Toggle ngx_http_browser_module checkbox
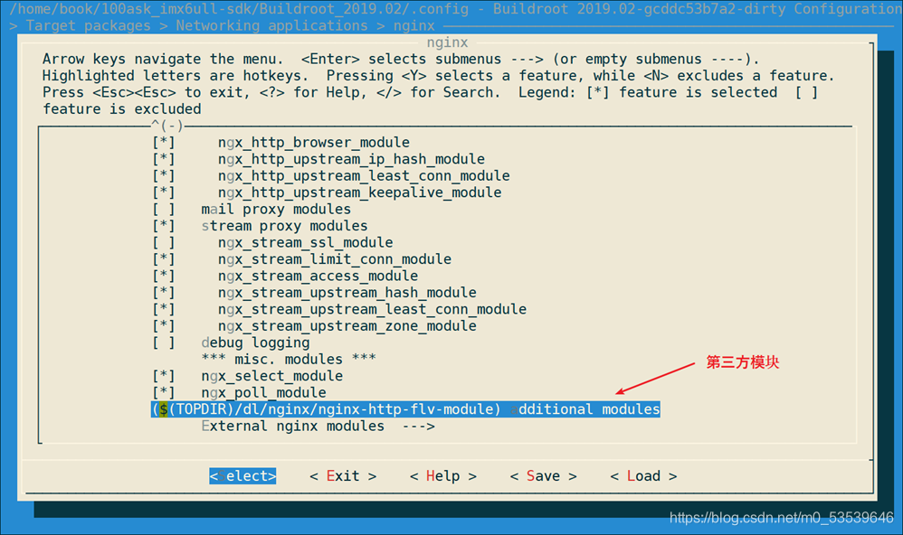Viewport: 903px width, 535px height. click(164, 142)
